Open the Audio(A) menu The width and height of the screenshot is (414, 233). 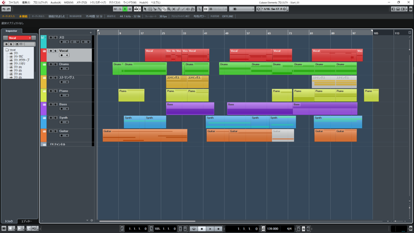coord(56,2)
